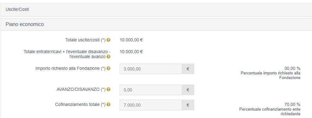Show help for Importo richiesto alla Fondazione

pyautogui.click(x=108, y=68)
